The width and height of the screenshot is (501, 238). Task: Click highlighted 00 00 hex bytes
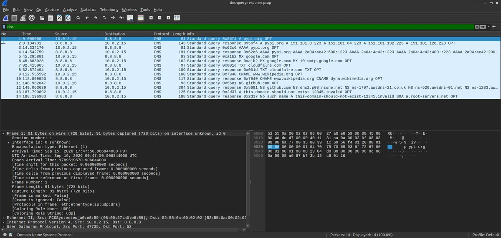click(273, 147)
